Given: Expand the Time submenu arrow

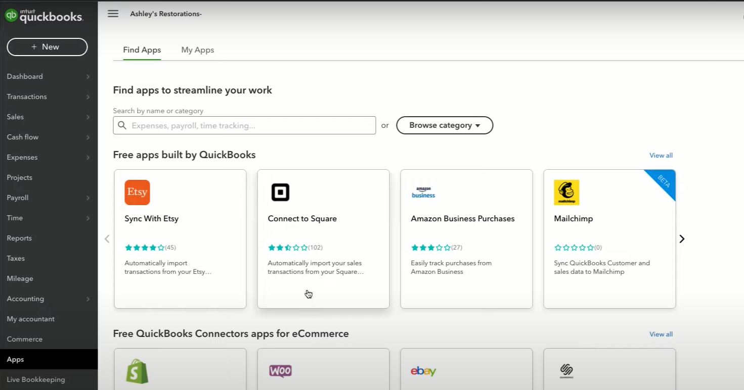Looking at the screenshot, I should click(88, 218).
